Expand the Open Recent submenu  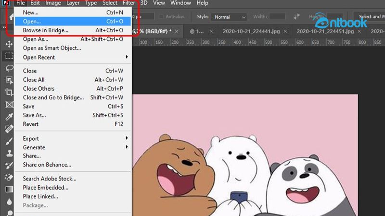[x=73, y=57]
